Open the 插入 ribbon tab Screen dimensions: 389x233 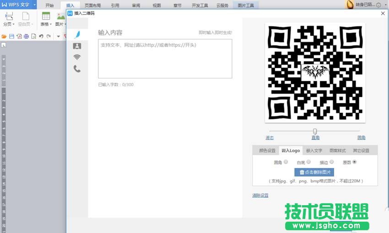pyautogui.click(x=70, y=5)
